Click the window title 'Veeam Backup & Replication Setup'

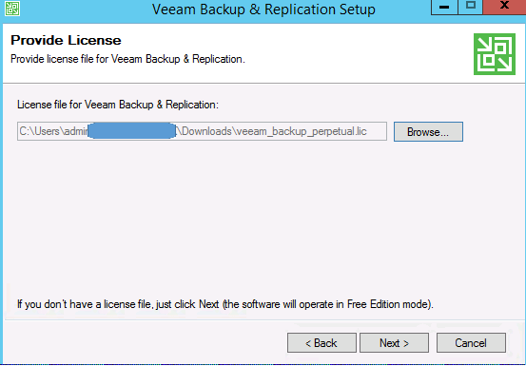[263, 10]
